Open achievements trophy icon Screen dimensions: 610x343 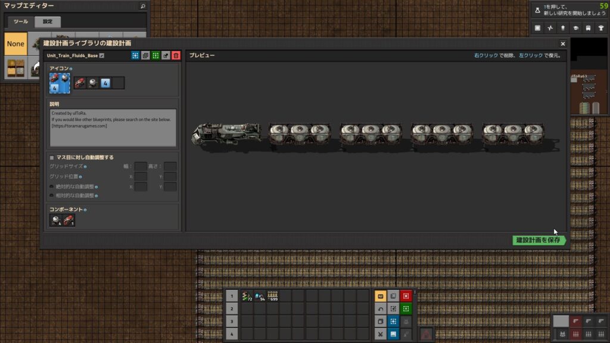[601, 28]
